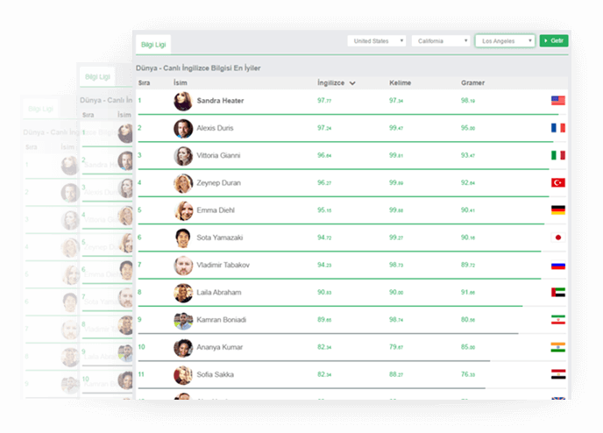The width and height of the screenshot is (603, 433).
Task: Open Emma Diehl's avatar
Action: 183,210
